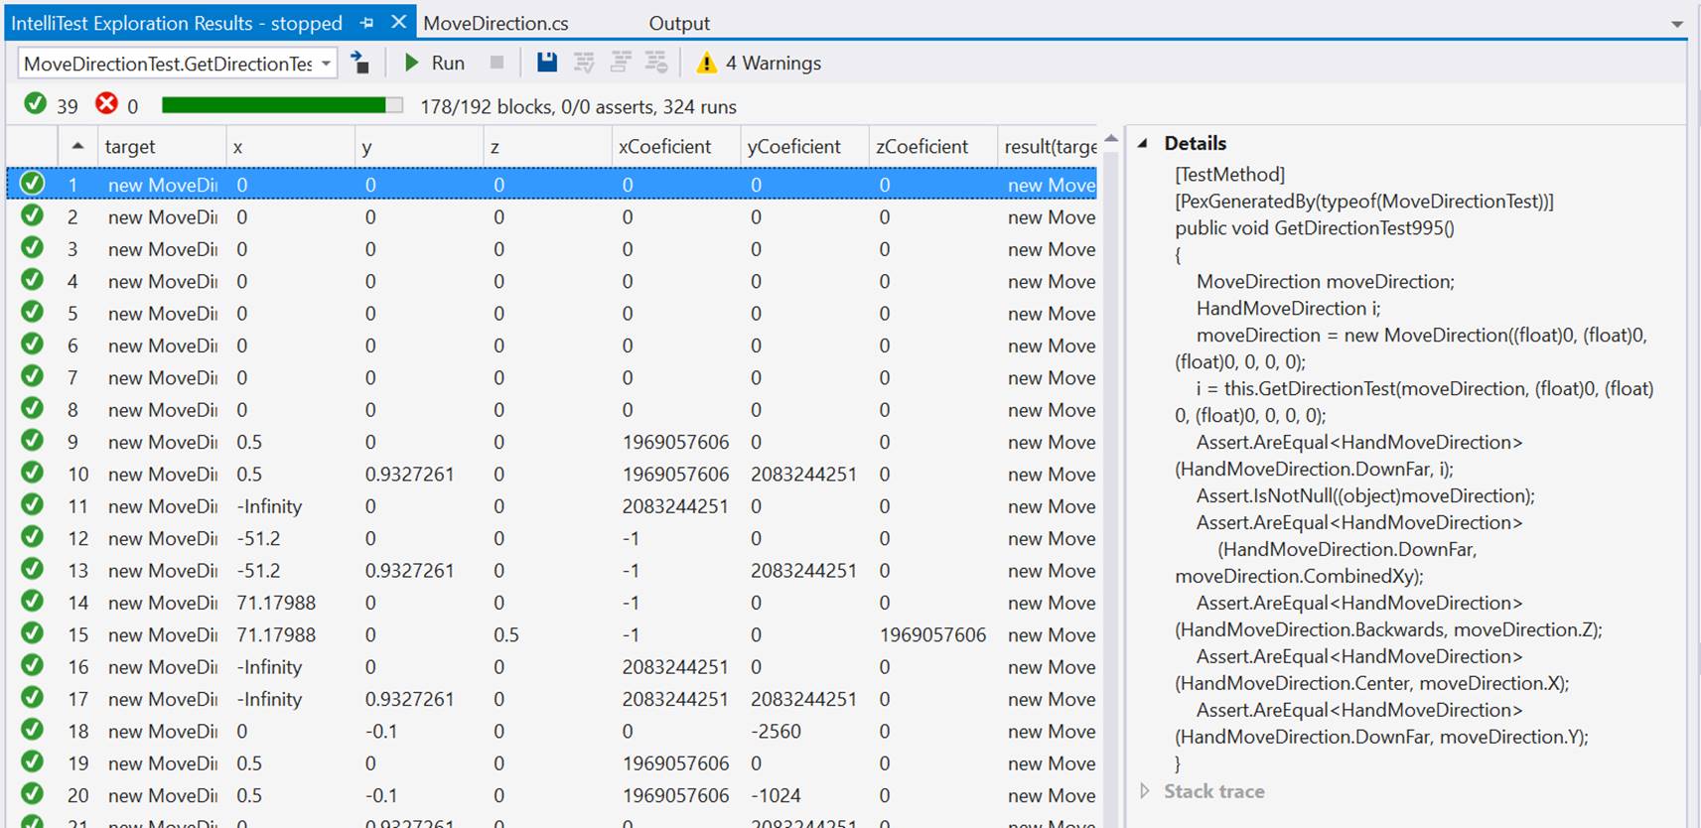Switch to the Output tab

point(679,23)
